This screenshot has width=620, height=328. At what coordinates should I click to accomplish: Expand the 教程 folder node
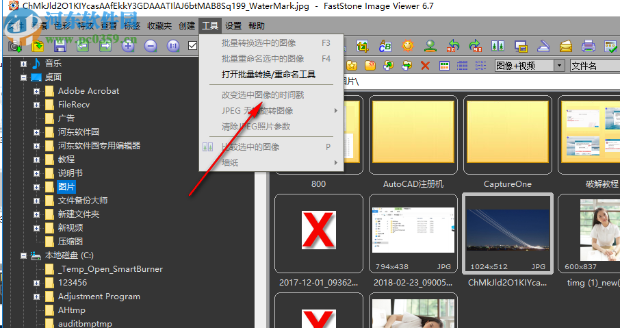coord(36,160)
